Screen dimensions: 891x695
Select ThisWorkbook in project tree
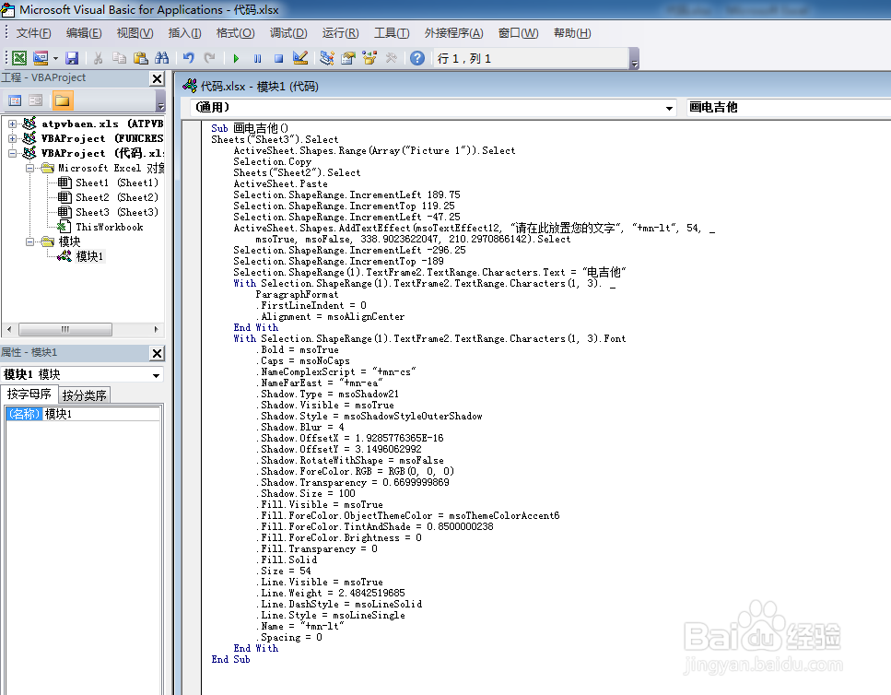[x=109, y=227]
